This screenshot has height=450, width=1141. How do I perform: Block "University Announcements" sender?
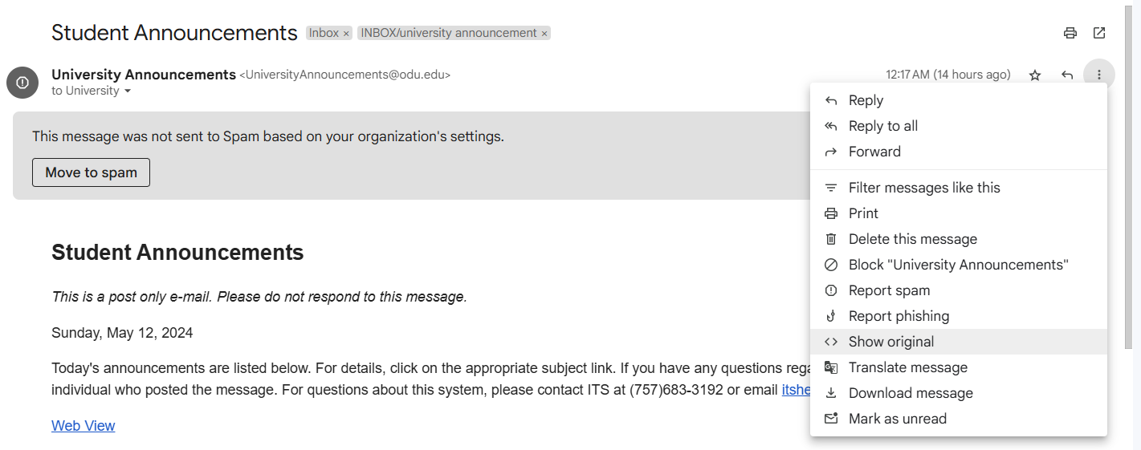pyautogui.click(x=958, y=265)
